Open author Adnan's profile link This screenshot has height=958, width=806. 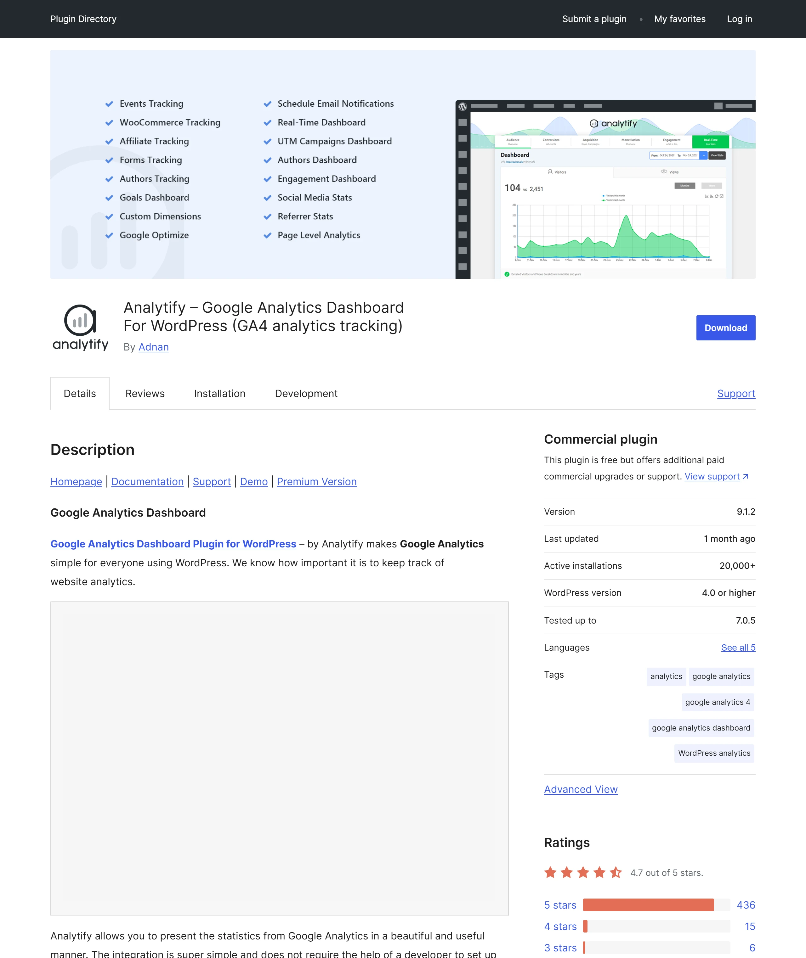click(154, 347)
